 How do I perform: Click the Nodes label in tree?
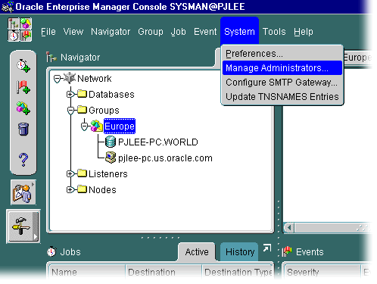point(102,190)
